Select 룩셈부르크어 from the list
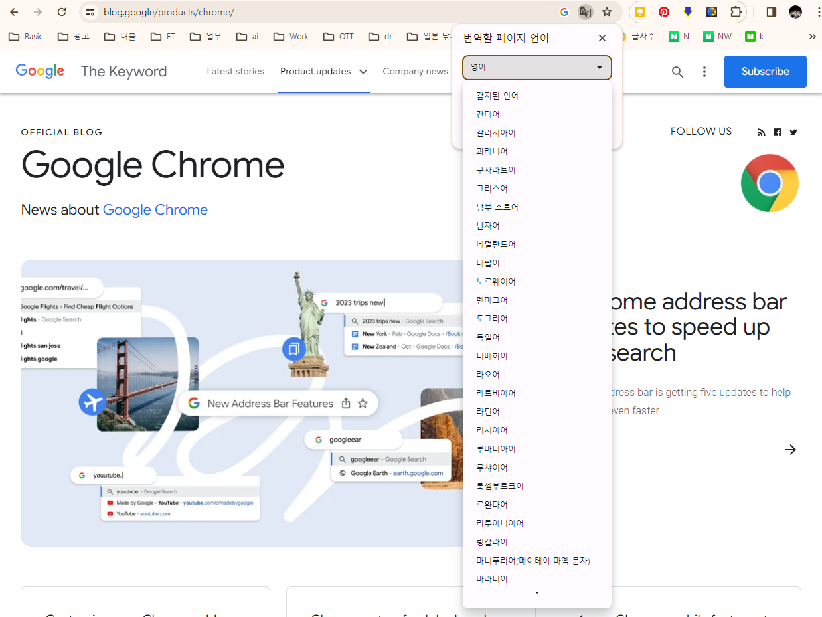822x617 pixels. click(536, 486)
